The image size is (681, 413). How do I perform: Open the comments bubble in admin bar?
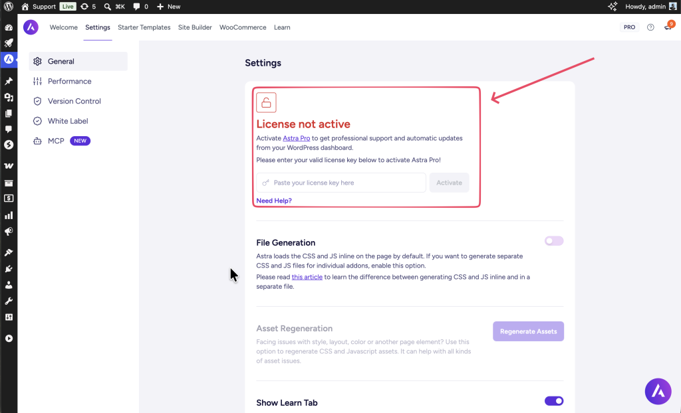tap(136, 7)
